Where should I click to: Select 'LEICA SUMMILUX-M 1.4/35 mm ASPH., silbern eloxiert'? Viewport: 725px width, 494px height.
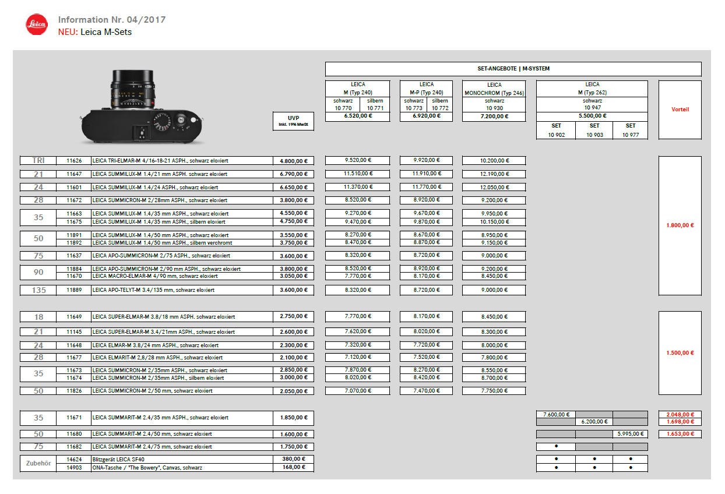pyautogui.click(x=160, y=222)
